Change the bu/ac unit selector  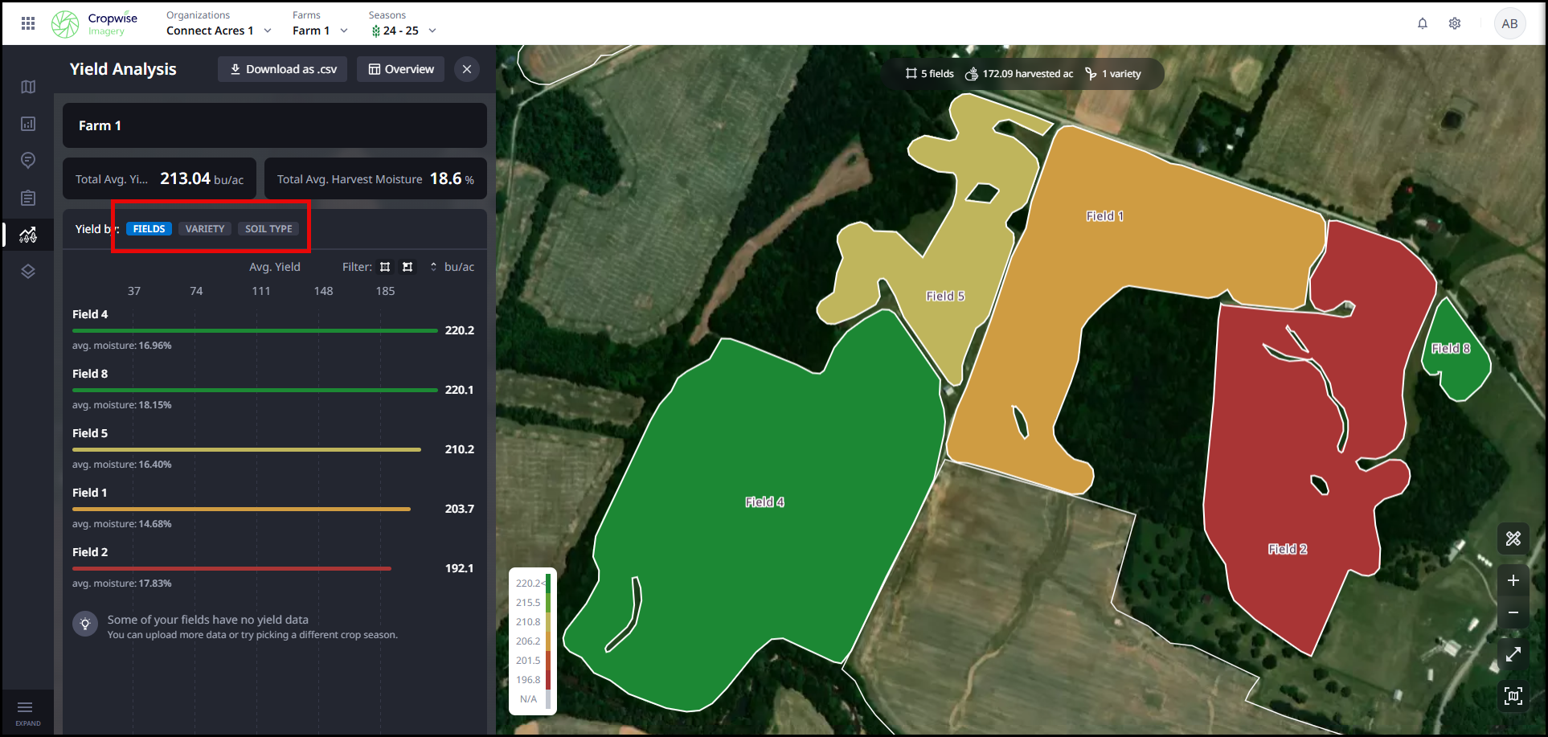pos(453,267)
